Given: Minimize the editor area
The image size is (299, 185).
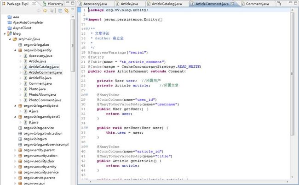Looking at the screenshot, I should (290, 2).
